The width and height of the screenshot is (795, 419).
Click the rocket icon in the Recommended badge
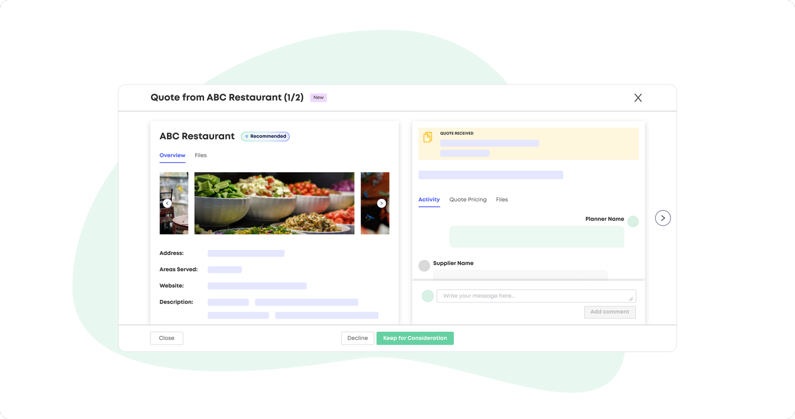(x=246, y=136)
